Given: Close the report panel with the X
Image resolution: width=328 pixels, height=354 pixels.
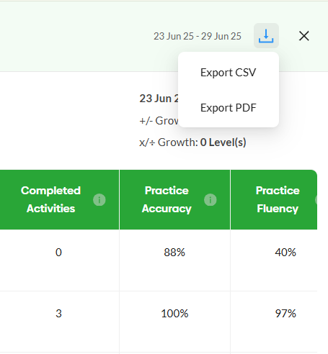Looking at the screenshot, I should pos(304,36).
